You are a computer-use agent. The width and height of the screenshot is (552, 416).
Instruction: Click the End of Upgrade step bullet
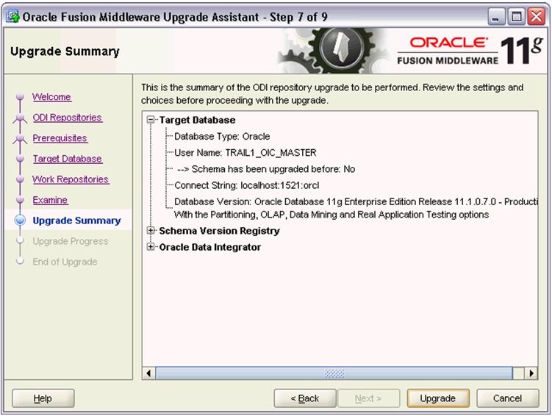pyautogui.click(x=20, y=261)
